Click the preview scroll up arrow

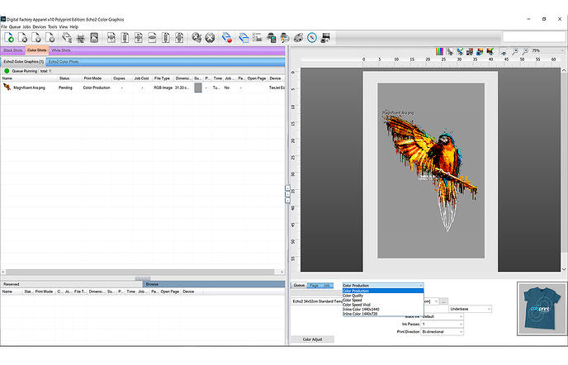pyautogui.click(x=564, y=71)
